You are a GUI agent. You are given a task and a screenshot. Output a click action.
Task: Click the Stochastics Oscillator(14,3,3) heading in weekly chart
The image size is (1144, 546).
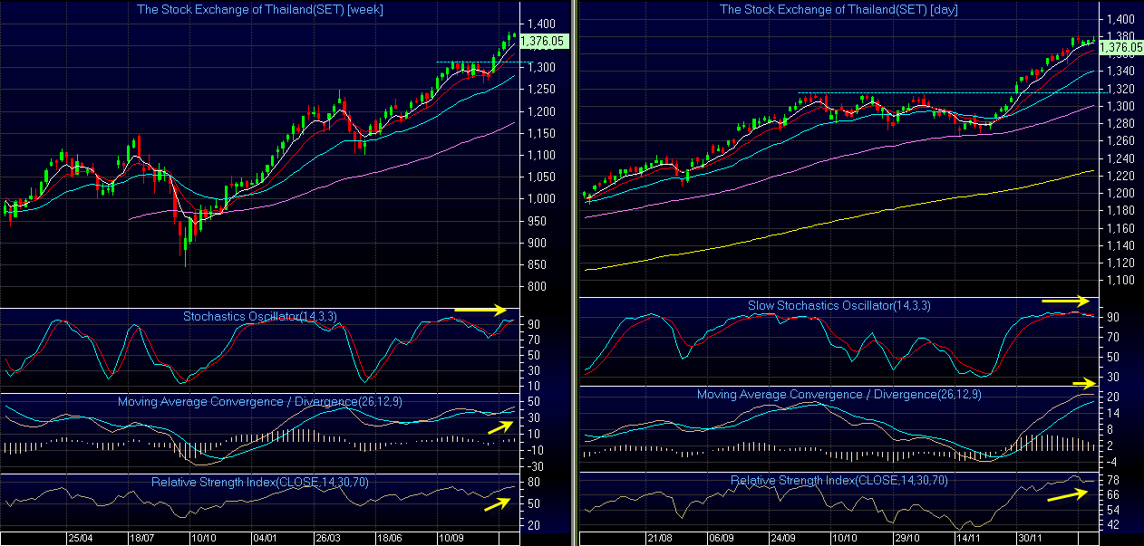(x=260, y=317)
